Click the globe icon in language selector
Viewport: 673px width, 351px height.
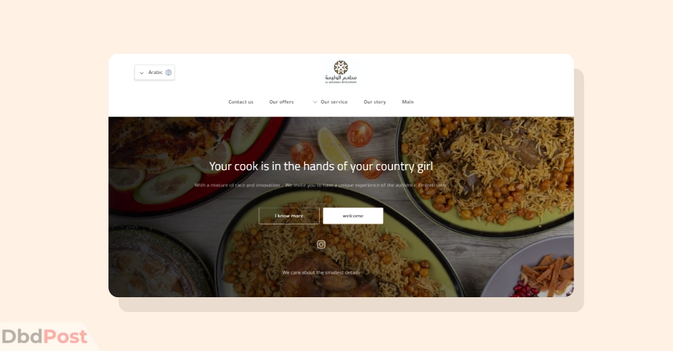[169, 73]
